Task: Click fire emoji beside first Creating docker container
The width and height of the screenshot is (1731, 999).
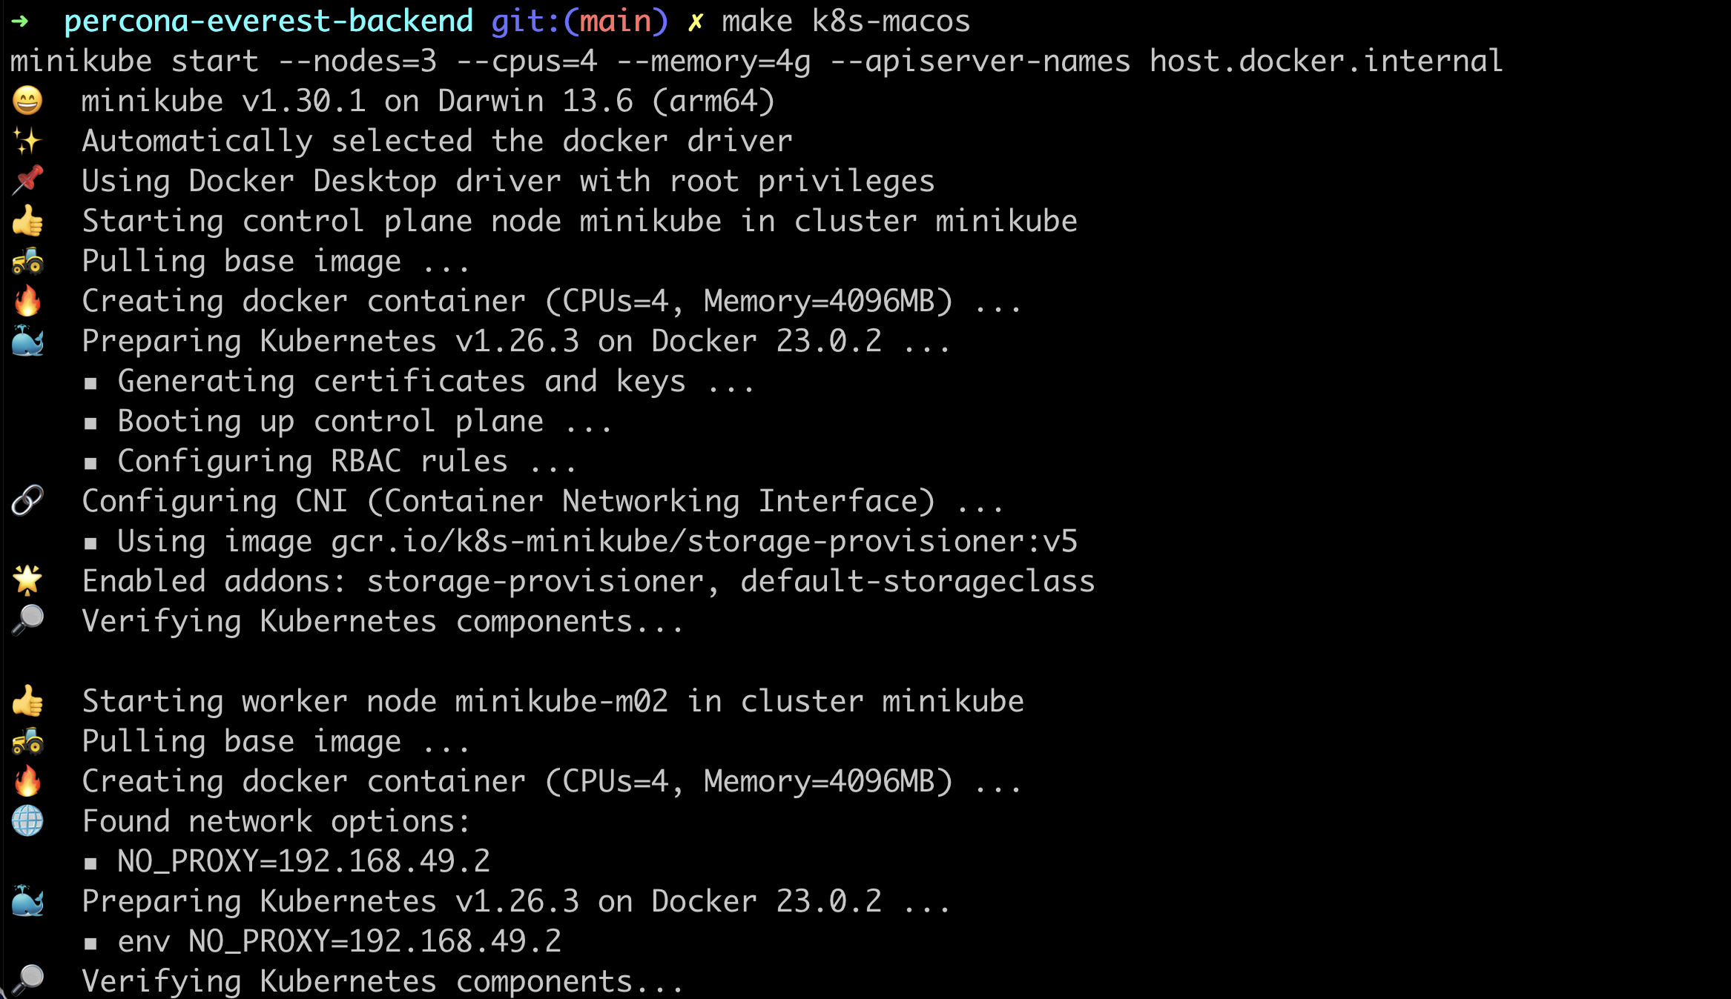Action: click(27, 301)
